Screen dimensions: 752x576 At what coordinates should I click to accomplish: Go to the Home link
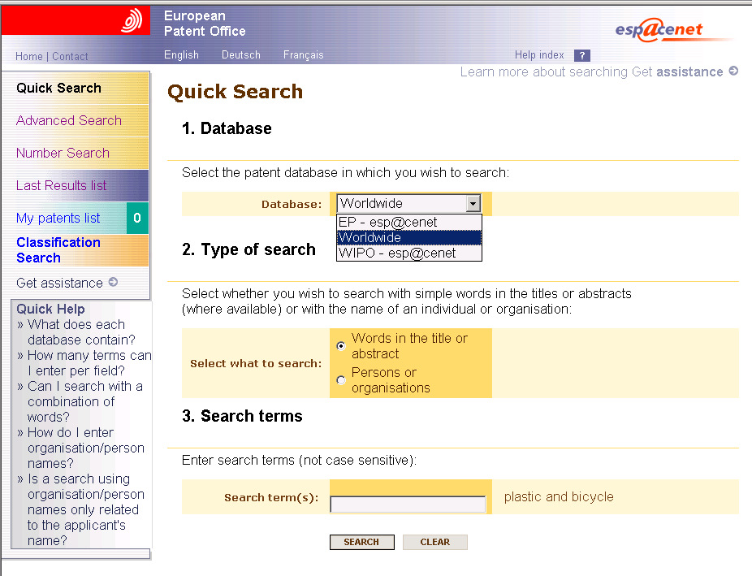click(29, 57)
